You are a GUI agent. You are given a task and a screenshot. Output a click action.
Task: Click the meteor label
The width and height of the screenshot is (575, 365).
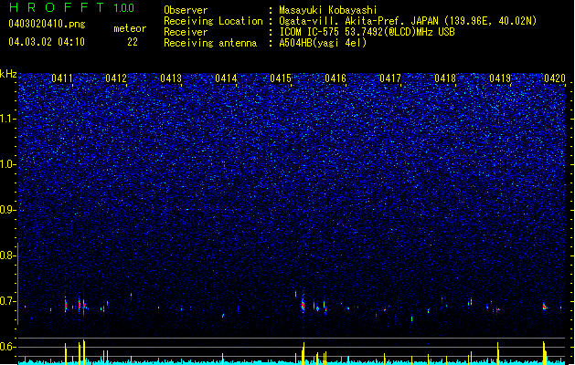click(x=130, y=28)
